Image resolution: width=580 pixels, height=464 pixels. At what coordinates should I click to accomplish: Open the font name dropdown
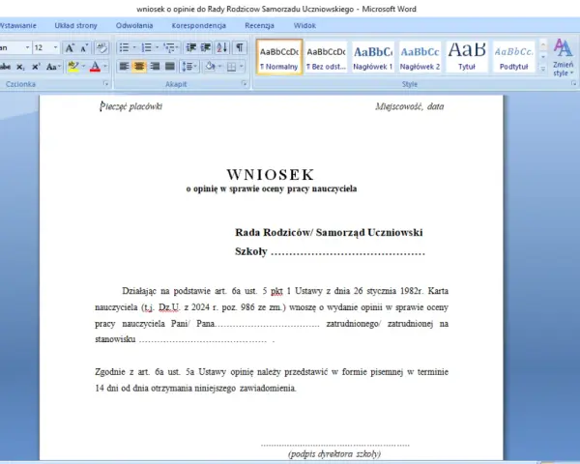[27, 47]
